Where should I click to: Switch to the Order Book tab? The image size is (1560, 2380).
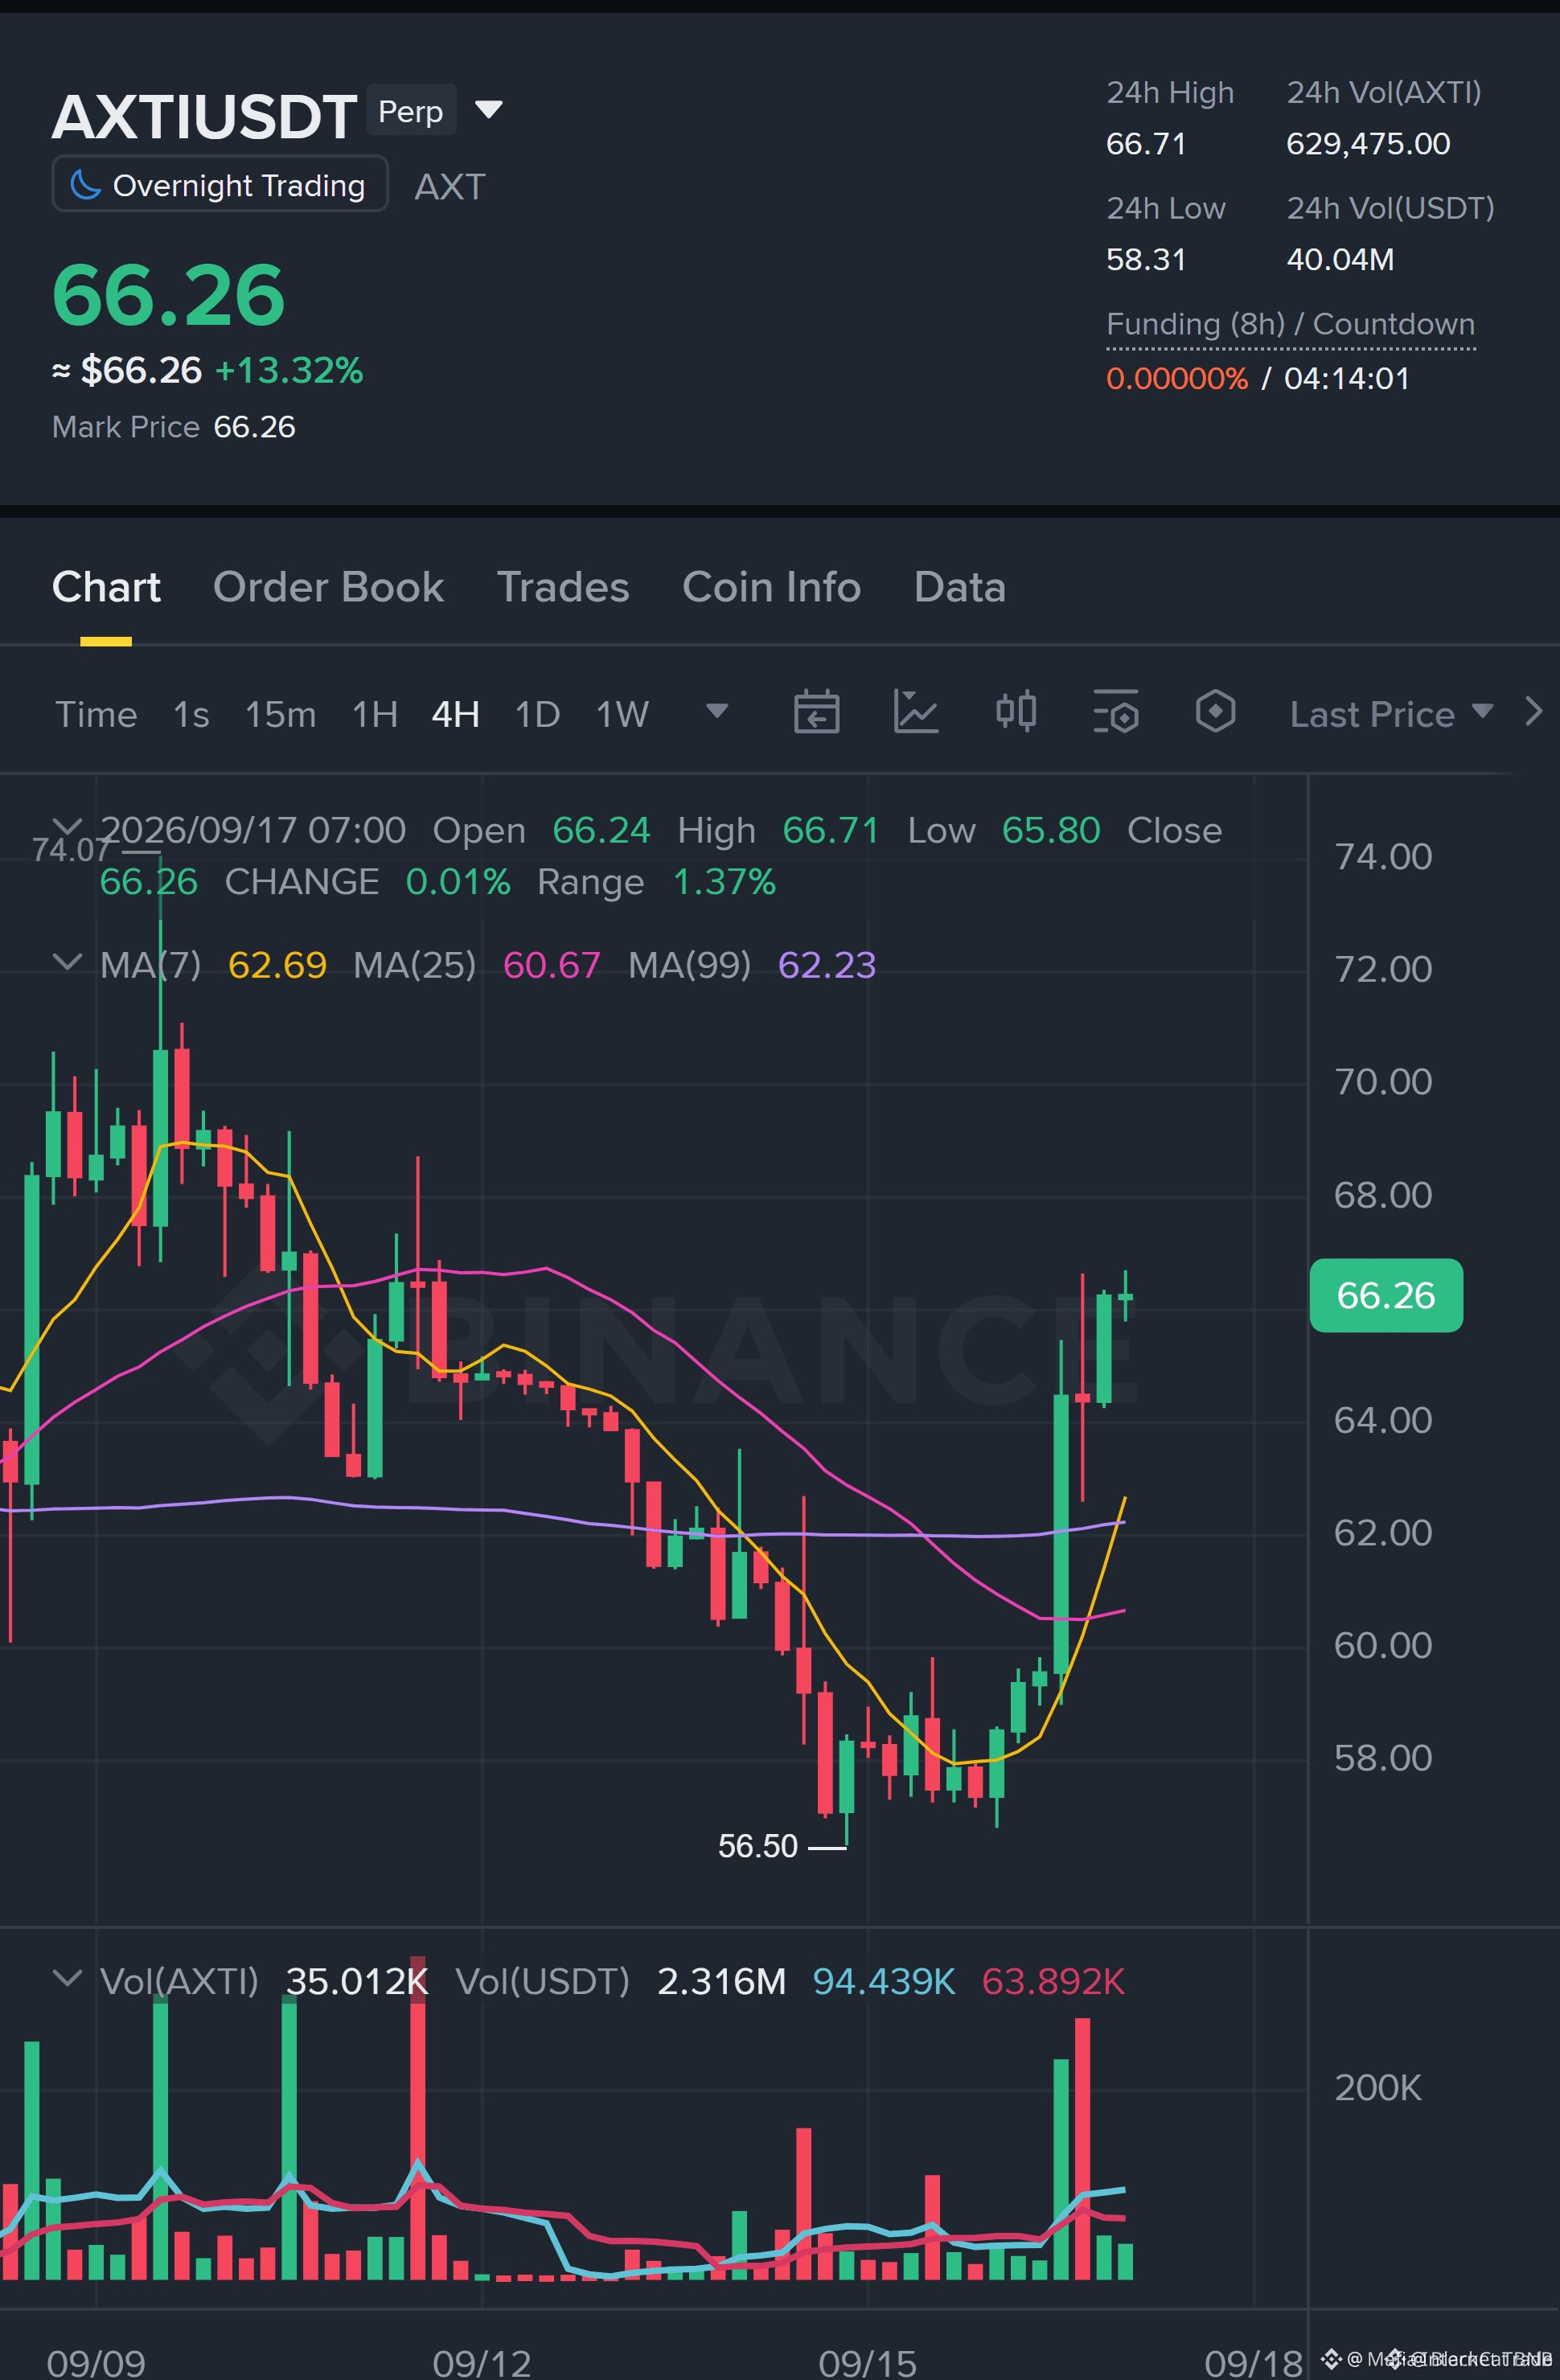click(x=328, y=587)
